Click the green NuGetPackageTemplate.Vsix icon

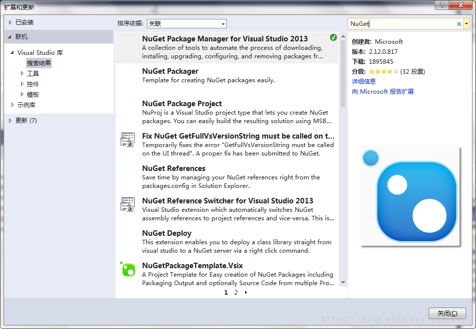coord(128,269)
